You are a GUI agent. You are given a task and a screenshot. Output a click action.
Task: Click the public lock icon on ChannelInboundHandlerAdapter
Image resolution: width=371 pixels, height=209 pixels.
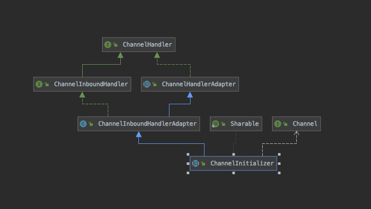click(x=91, y=124)
